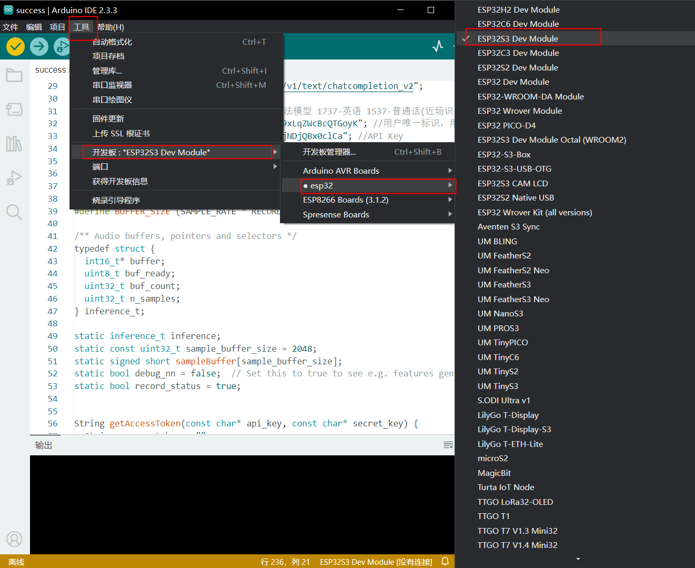Open 开发板管理器... submenu entry
The image size is (695, 568).
(x=368, y=152)
